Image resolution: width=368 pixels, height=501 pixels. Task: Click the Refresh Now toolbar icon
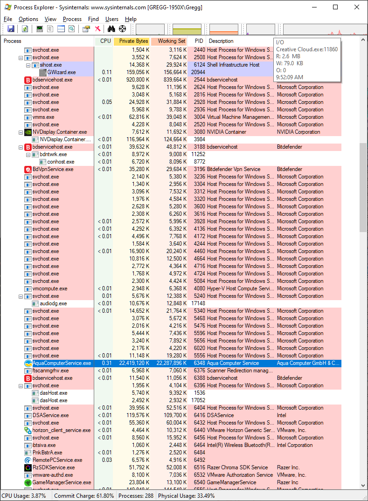(x=25, y=29)
